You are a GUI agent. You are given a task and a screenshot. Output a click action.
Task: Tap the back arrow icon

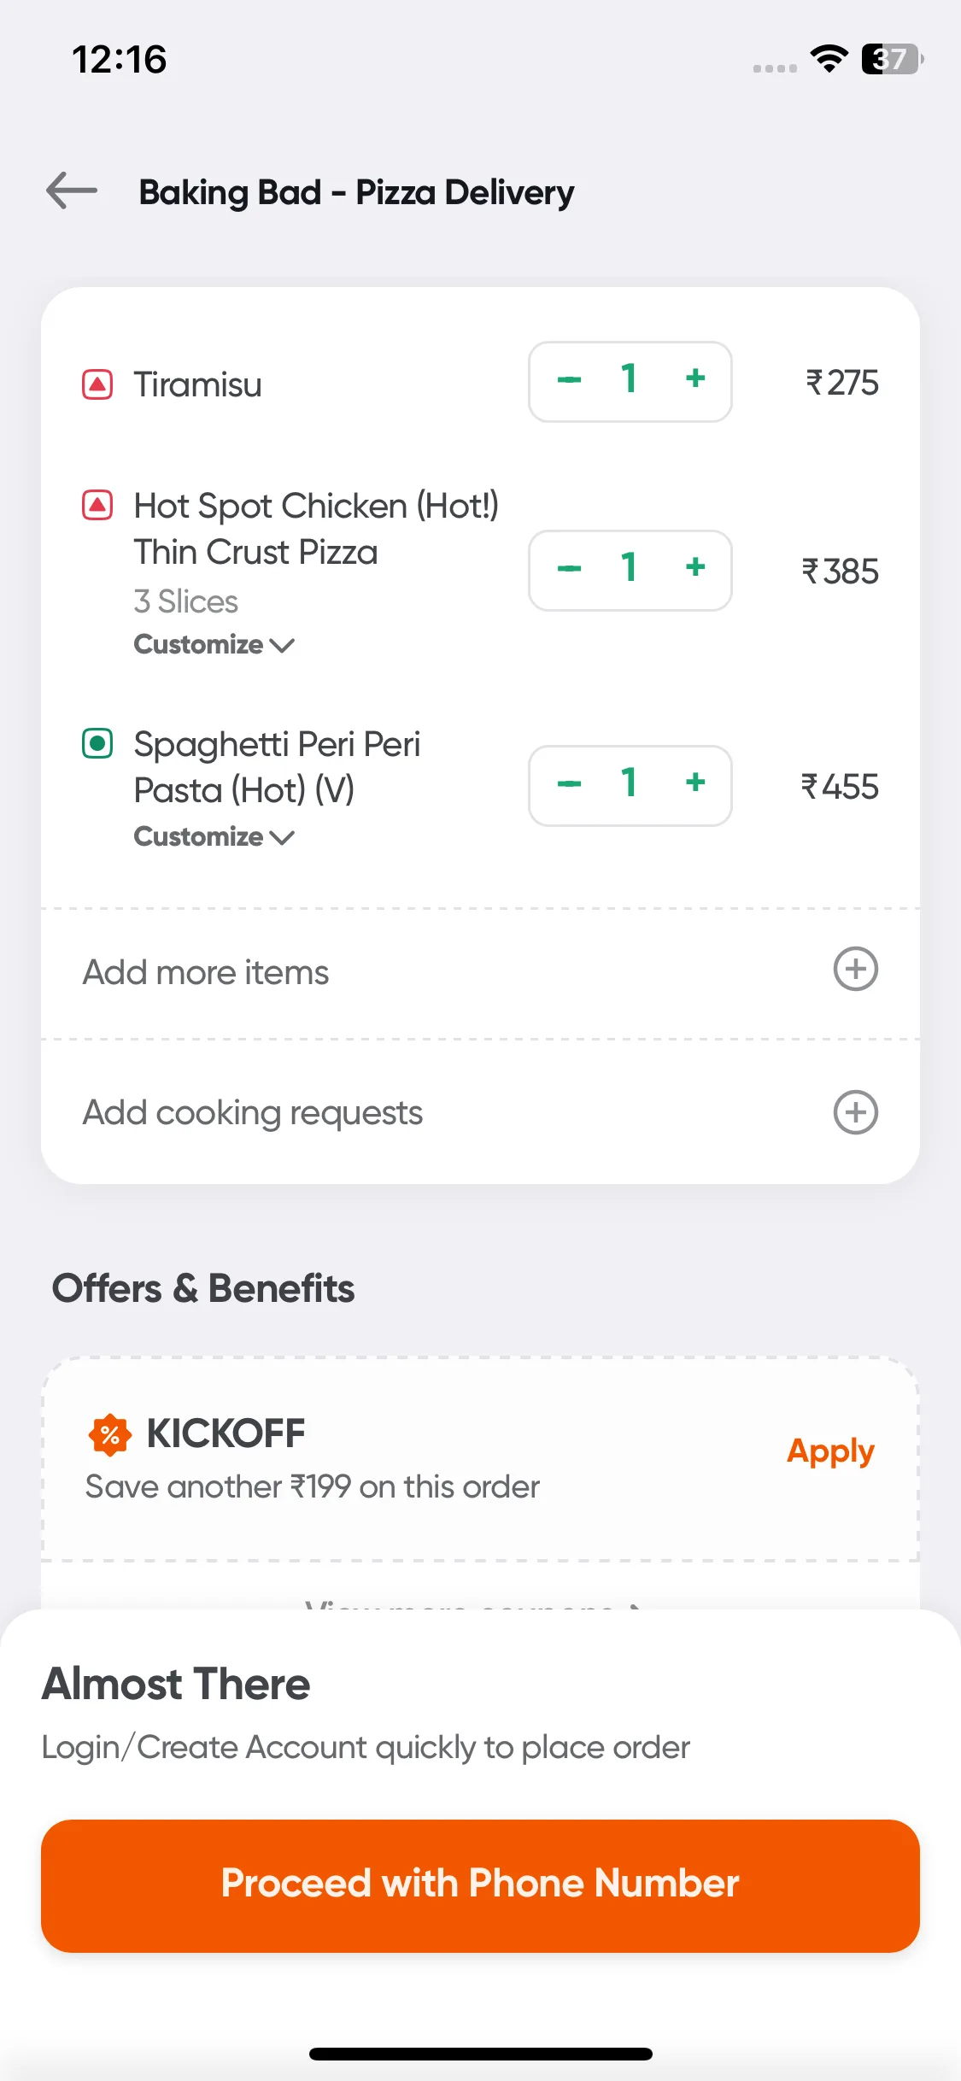(x=72, y=191)
